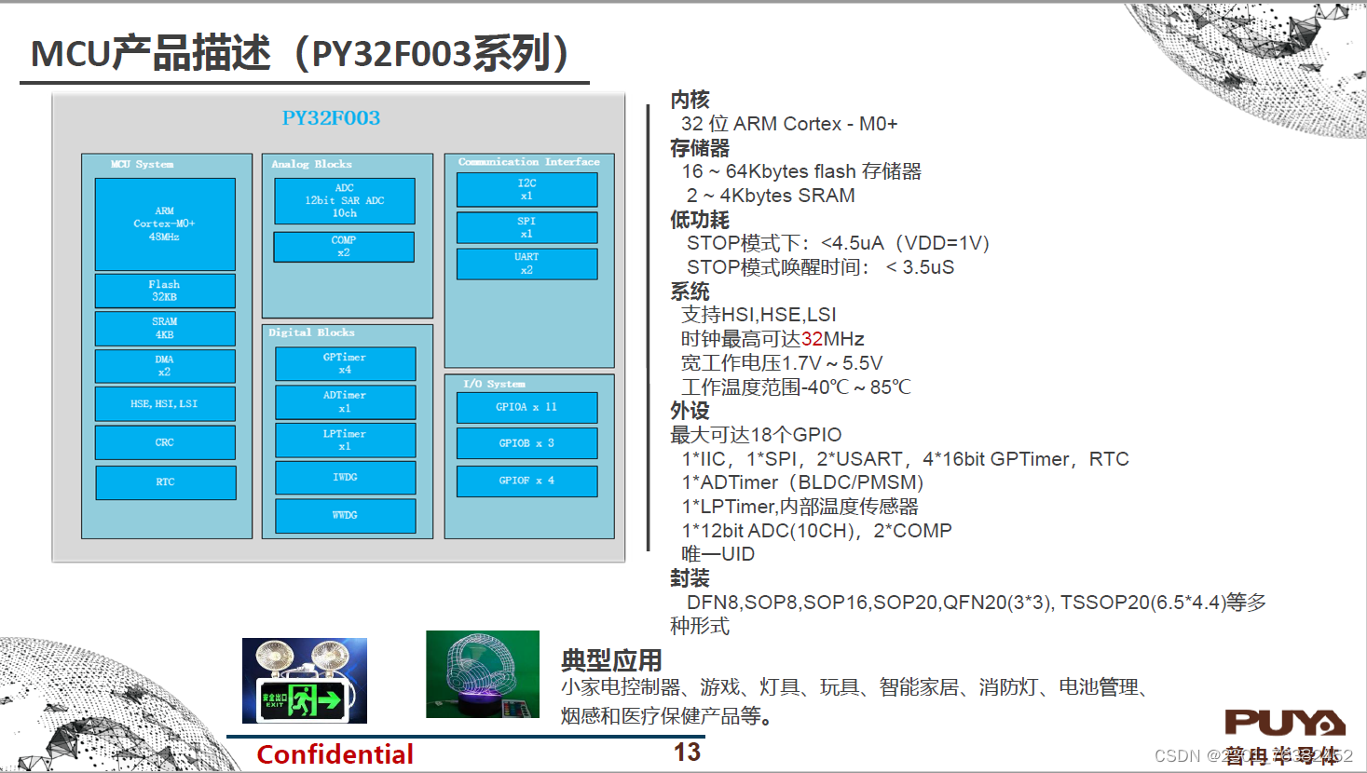The image size is (1367, 773).
Task: Click the 最大可达18个GPIO line
Action: pyautogui.click(x=756, y=435)
